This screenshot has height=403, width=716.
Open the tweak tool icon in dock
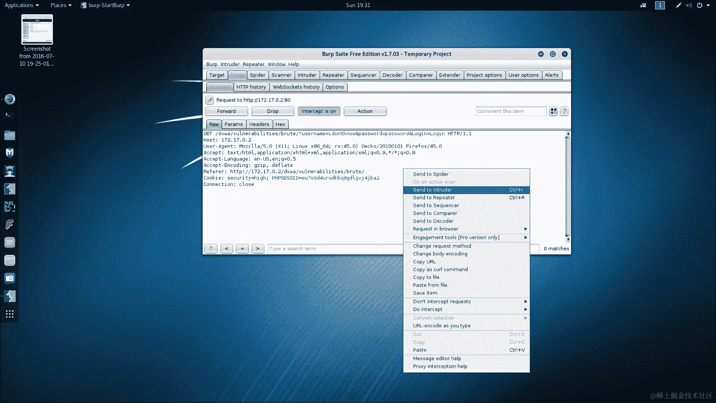coord(9,260)
